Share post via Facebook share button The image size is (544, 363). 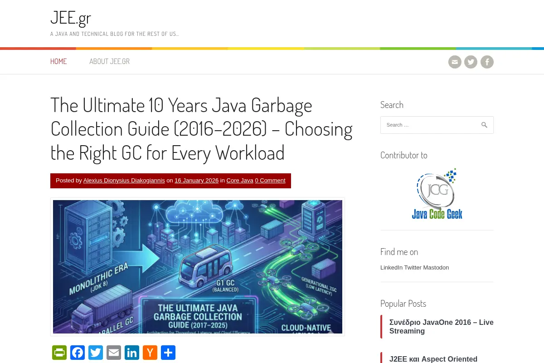[x=78, y=353]
